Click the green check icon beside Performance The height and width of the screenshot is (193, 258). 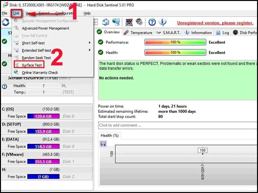pyautogui.click(x=101, y=42)
